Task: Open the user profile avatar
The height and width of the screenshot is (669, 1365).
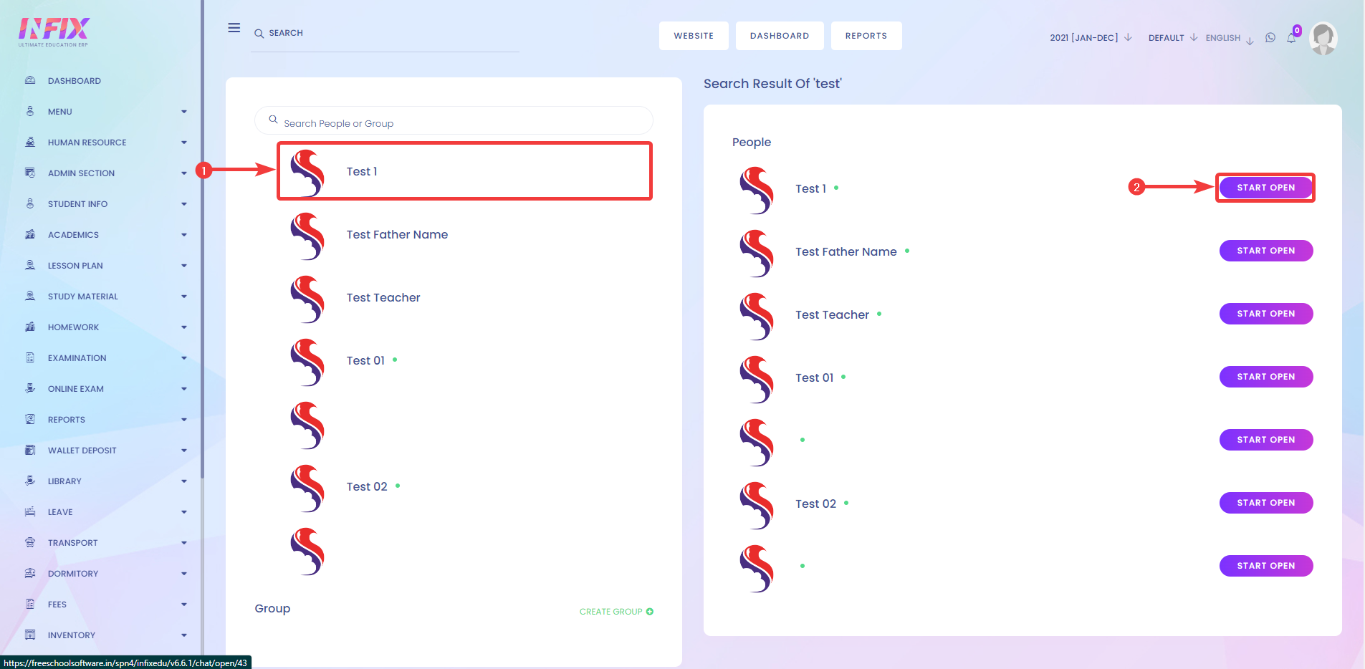Action: tap(1323, 37)
